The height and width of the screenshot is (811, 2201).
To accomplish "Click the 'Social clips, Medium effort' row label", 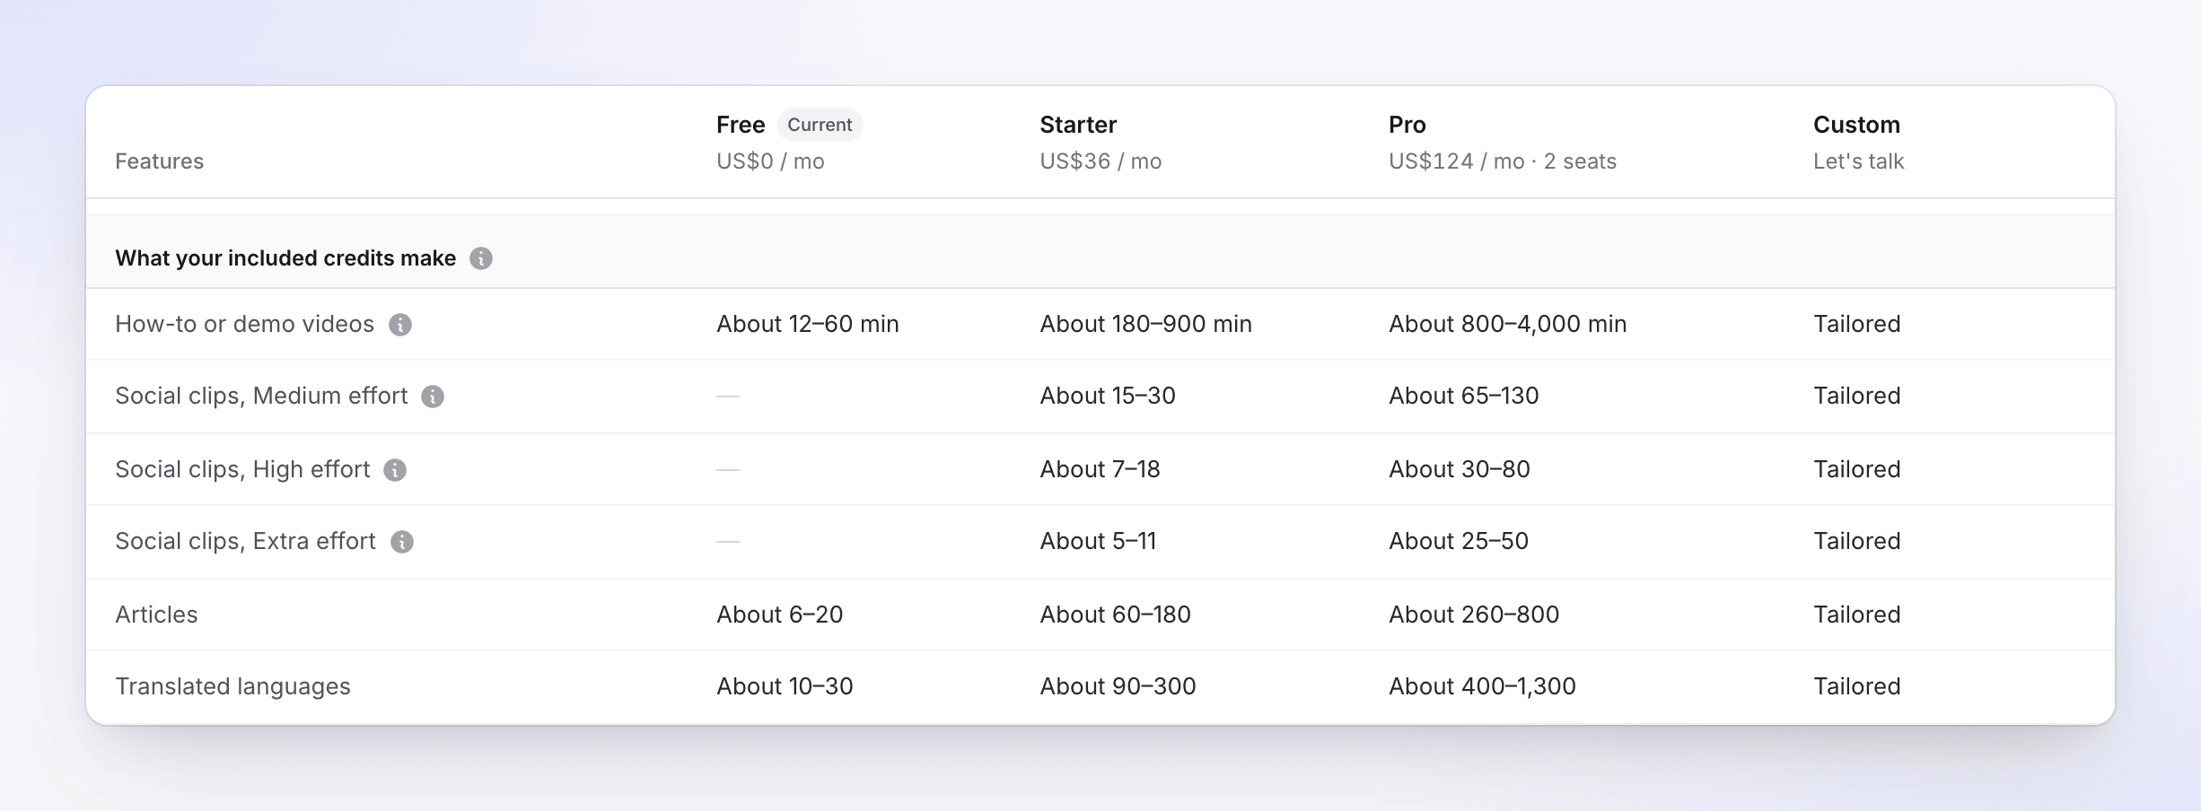I will tap(261, 396).
